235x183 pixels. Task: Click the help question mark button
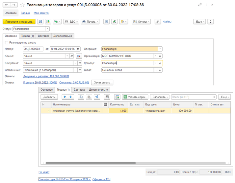coord(211,22)
